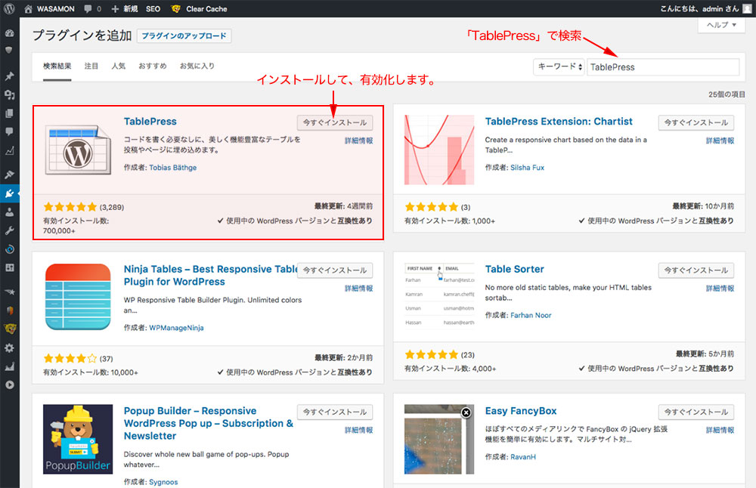756x488 pixels.
Task: Open the line-chart stats icon in sidebar
Action: (x=9, y=151)
